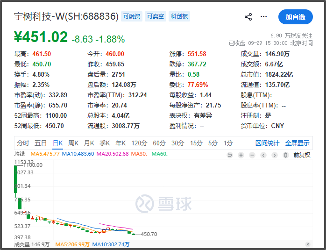
Task: Click the 流通值 value 135.70亿
Action: 277,85
